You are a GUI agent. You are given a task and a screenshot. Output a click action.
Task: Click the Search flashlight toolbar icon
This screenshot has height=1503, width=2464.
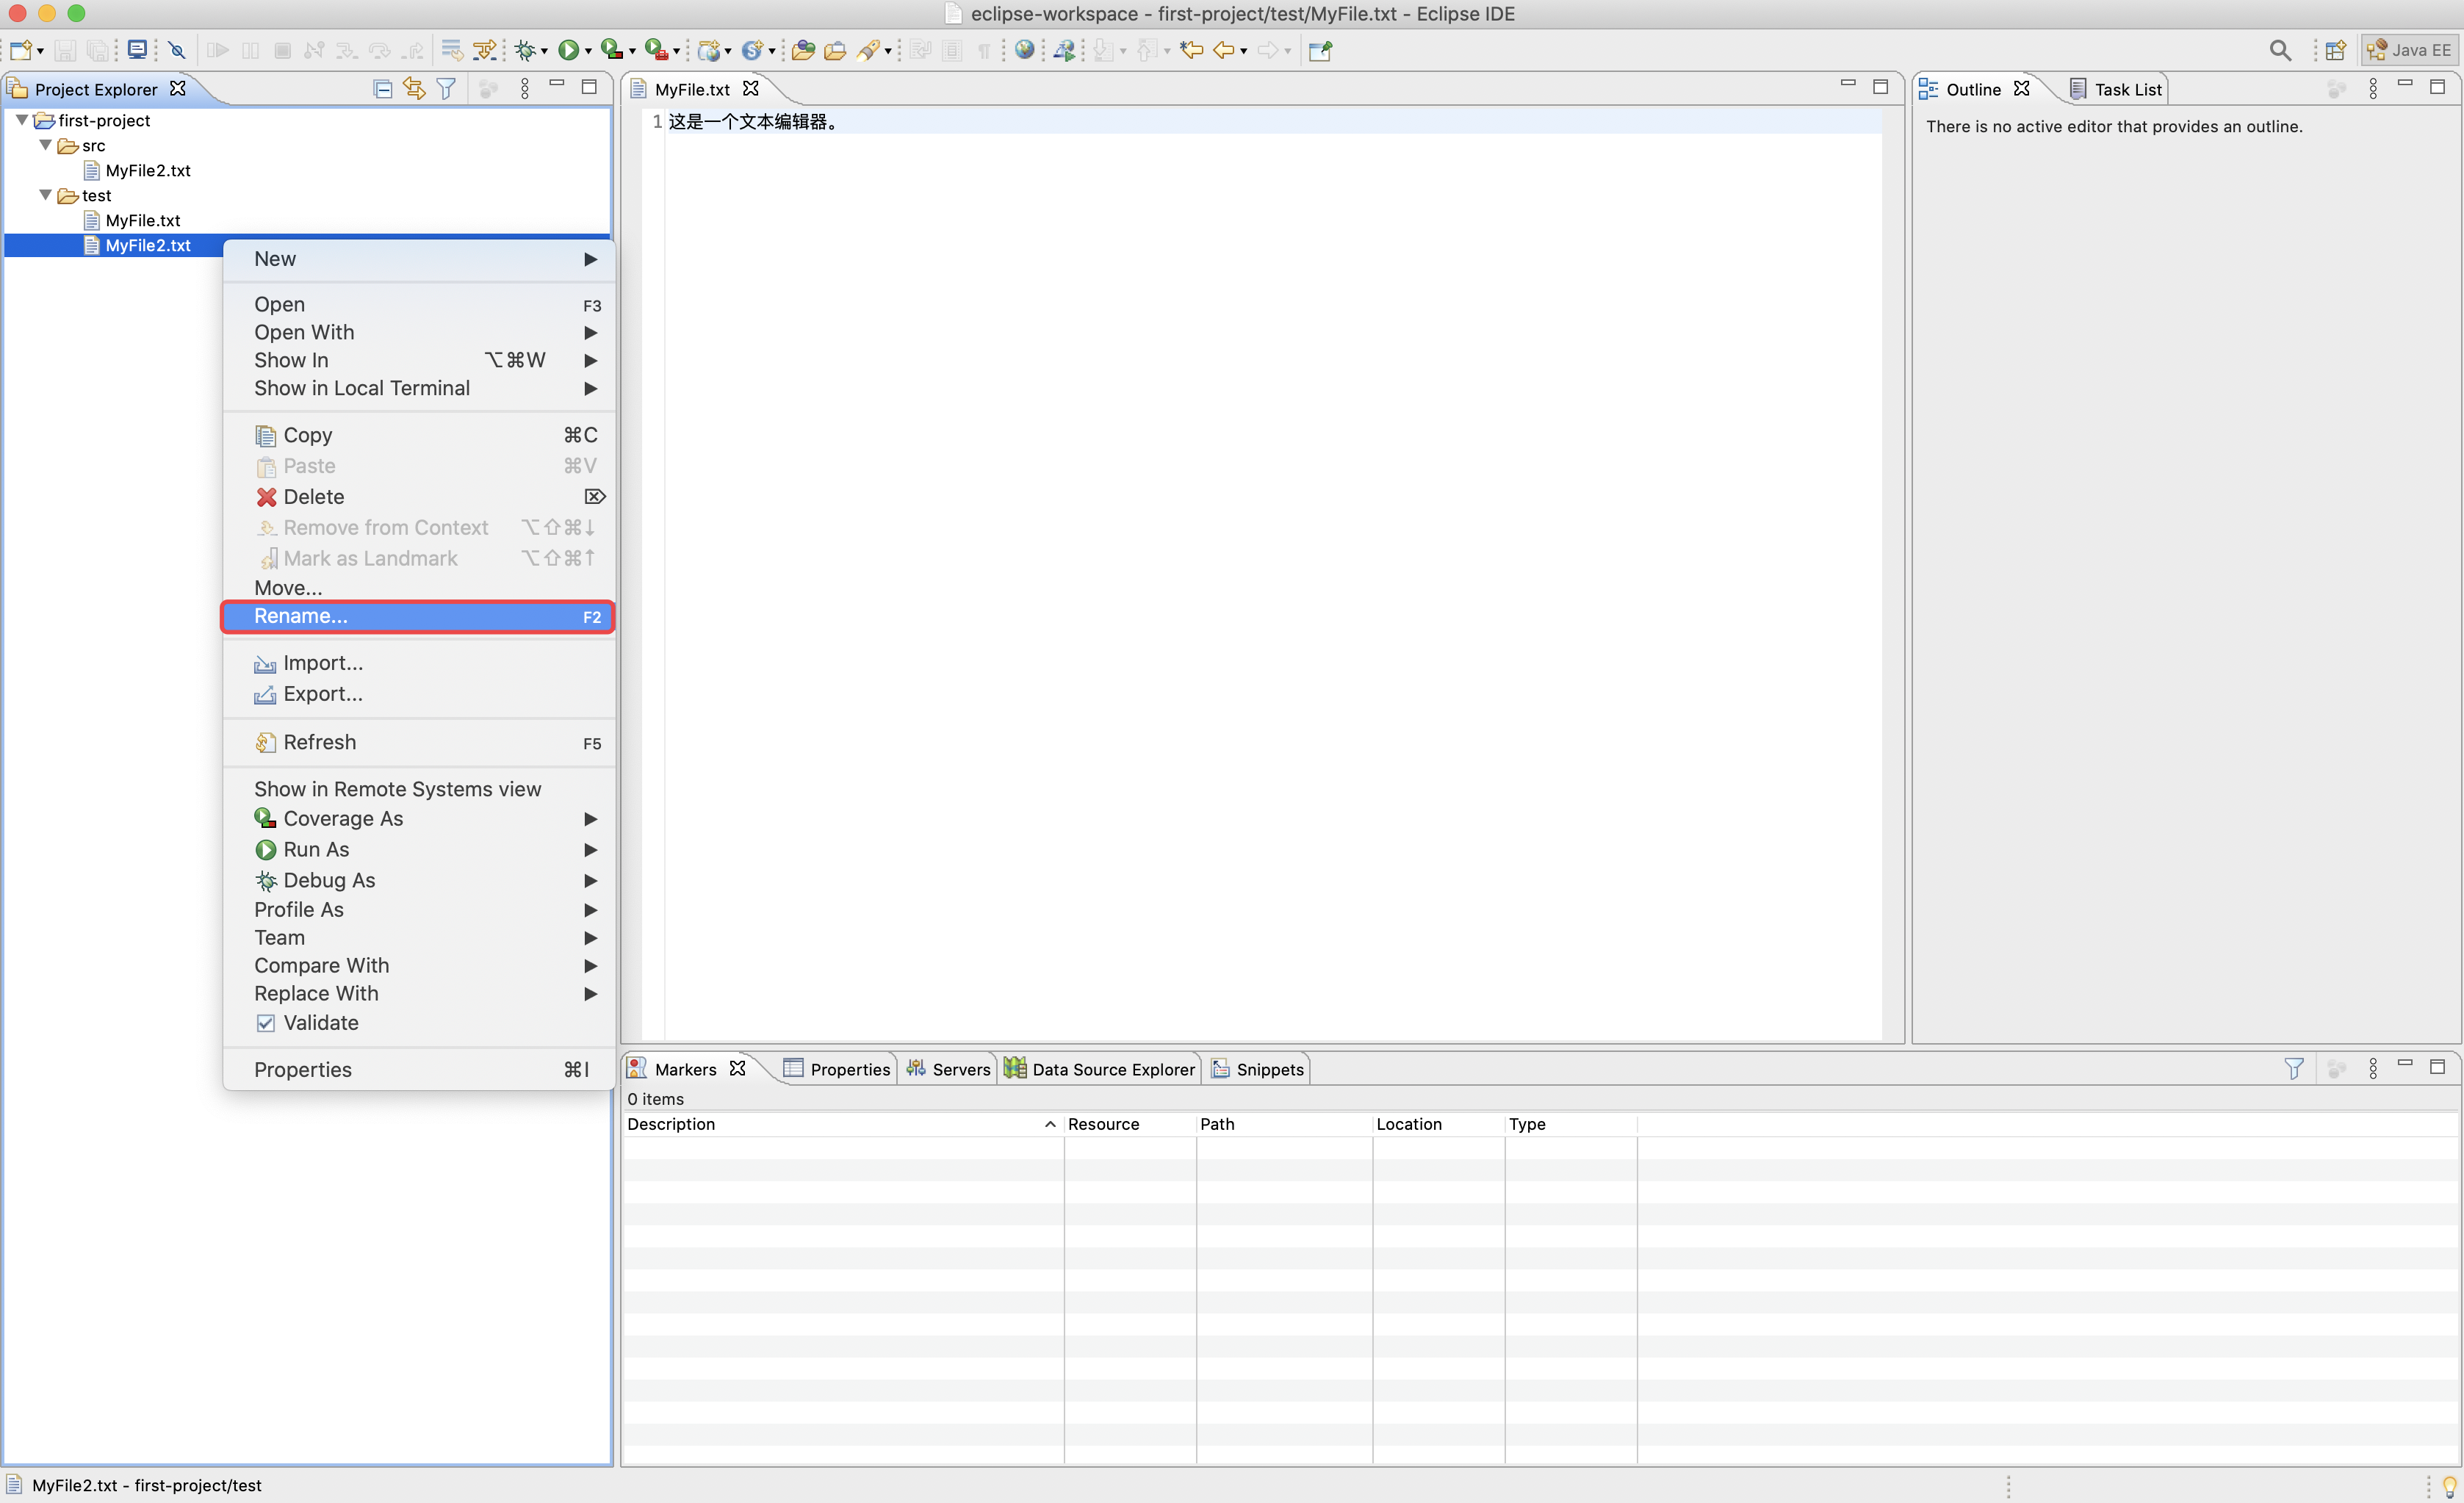[x=868, y=50]
